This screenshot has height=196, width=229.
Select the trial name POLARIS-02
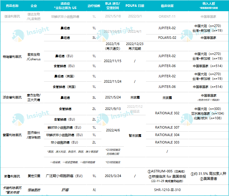(167, 38)
